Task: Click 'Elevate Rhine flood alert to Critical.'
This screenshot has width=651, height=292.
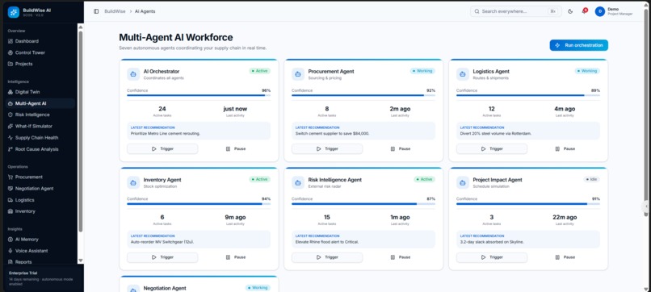Action: 327,242
